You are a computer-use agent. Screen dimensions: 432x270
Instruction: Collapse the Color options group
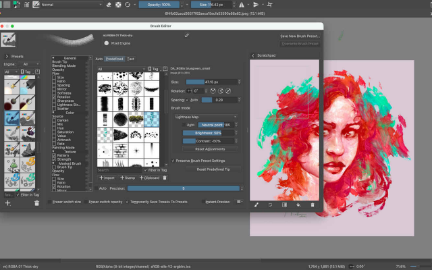click(x=53, y=113)
